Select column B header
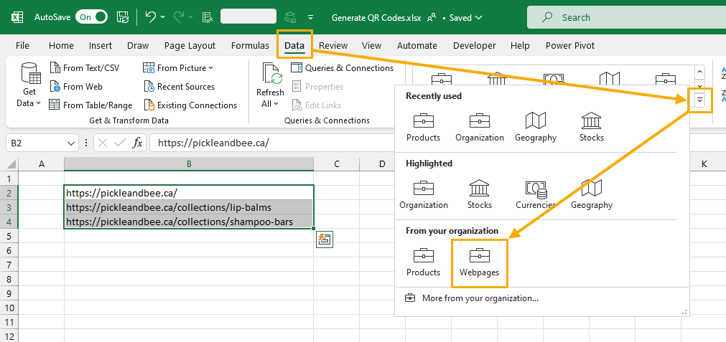Viewport: 726px width, 342px height. tap(189, 163)
